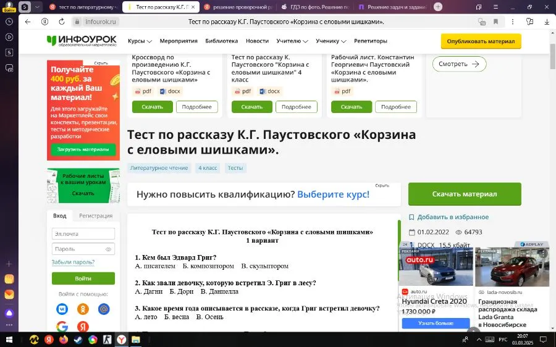556x347 pixels.
Task: Open downloads arrow icon in toolbar
Action: pos(547,22)
